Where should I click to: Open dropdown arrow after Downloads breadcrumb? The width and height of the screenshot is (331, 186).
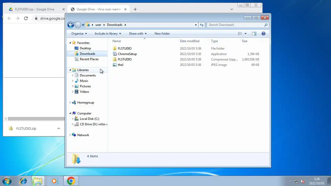tap(125, 25)
